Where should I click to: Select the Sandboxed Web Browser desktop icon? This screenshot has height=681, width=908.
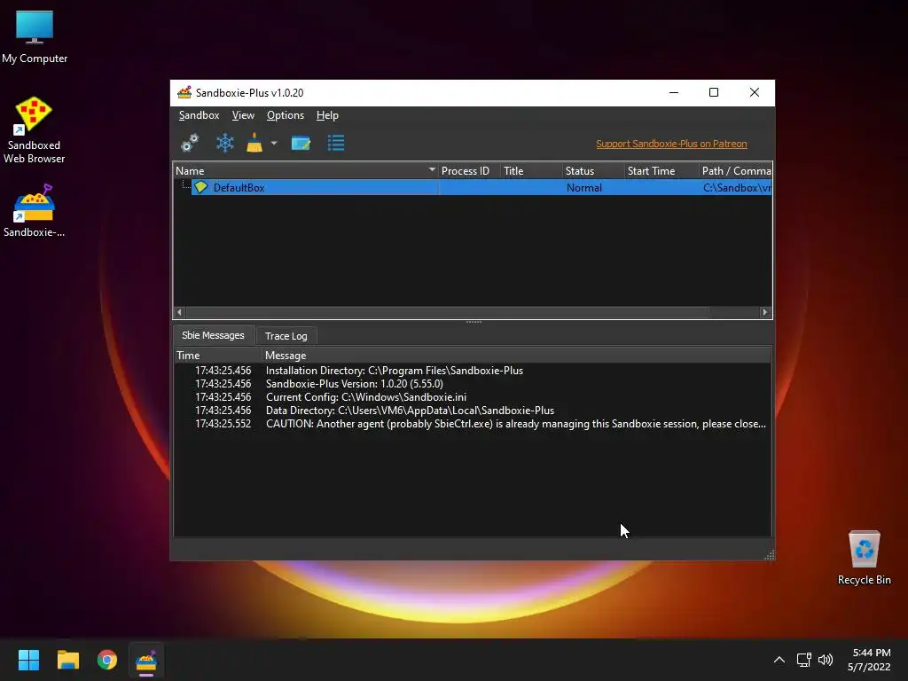click(34, 129)
